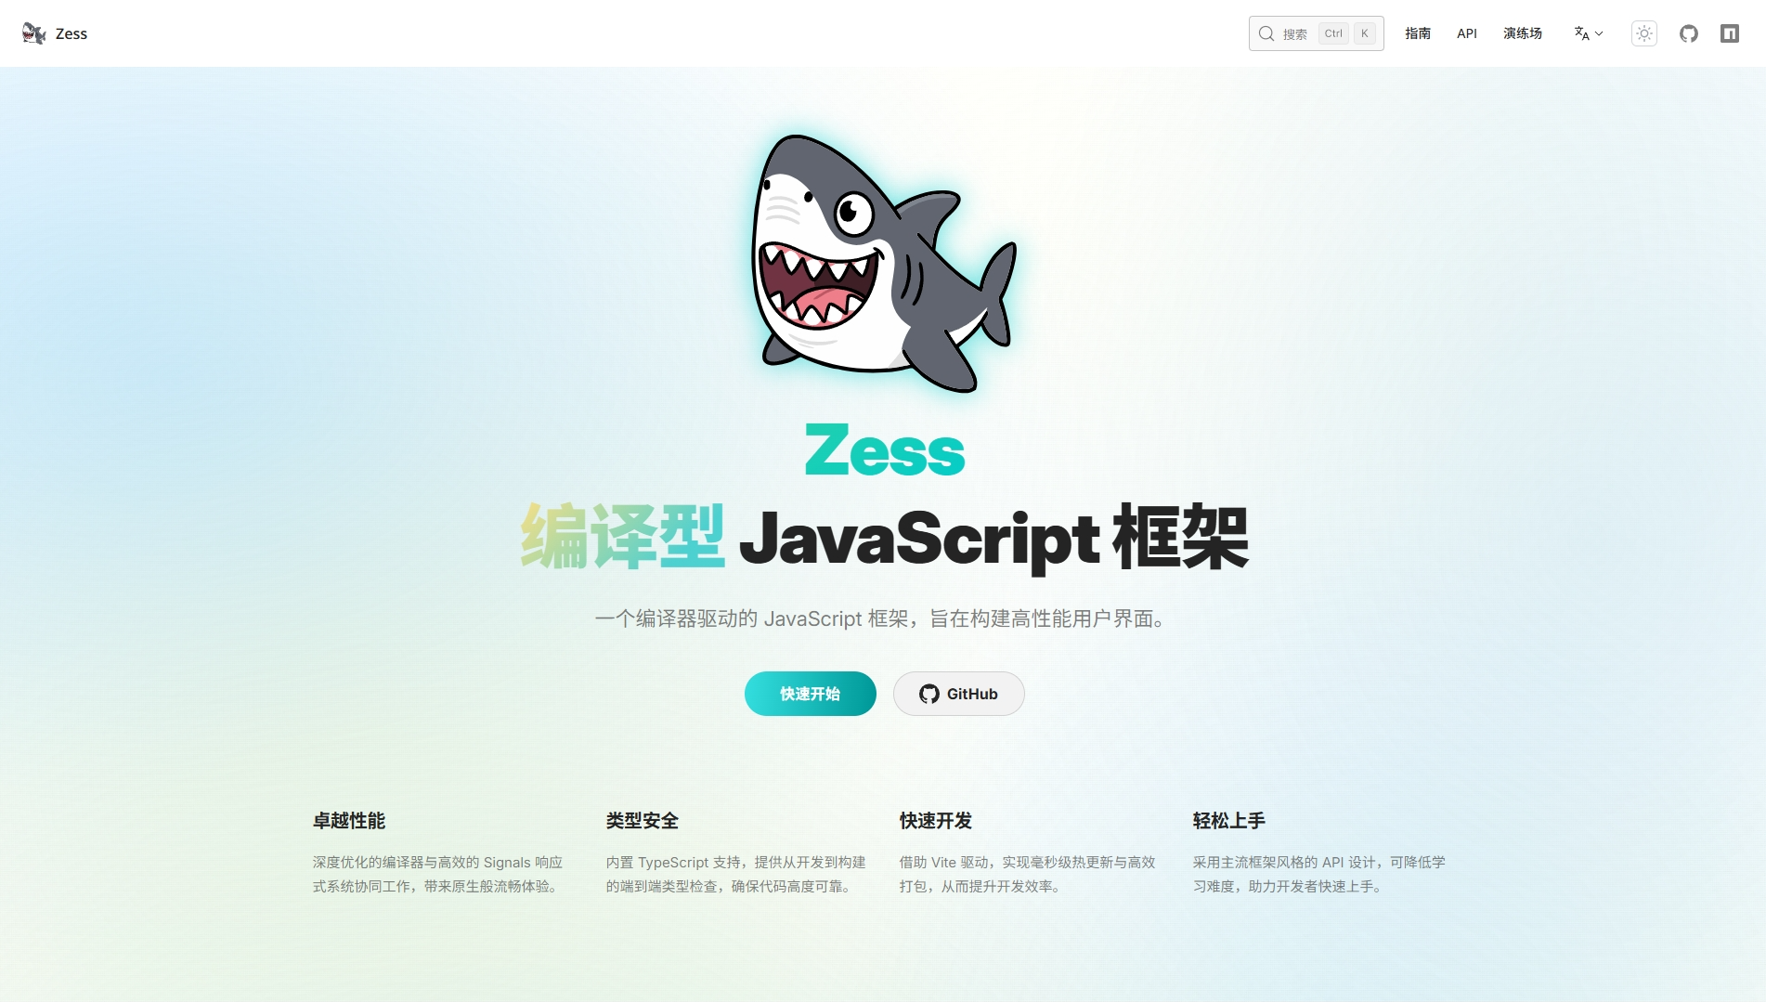The image size is (1766, 1002).
Task: Click the 卓越性能 feature heading
Action: pyautogui.click(x=349, y=821)
